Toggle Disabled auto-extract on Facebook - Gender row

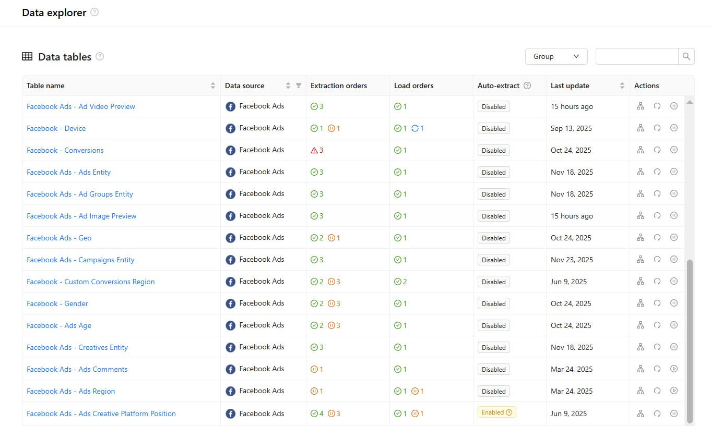(493, 303)
